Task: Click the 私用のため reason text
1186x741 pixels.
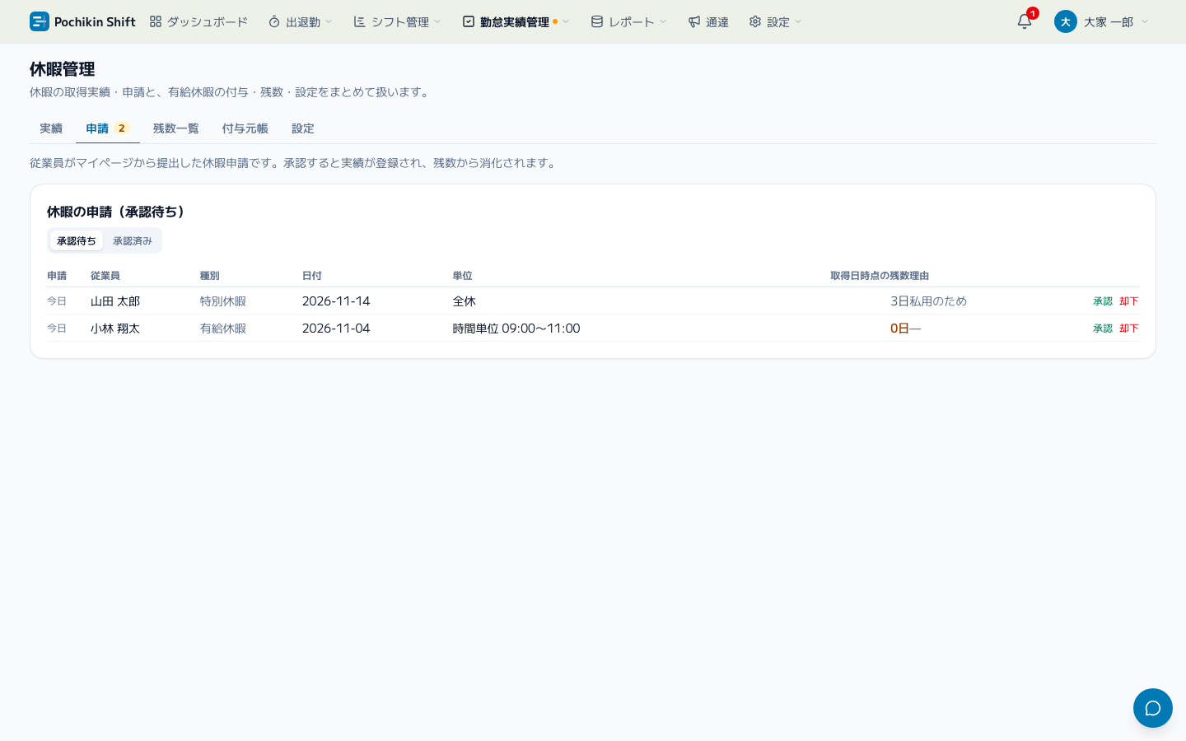Action: point(938,301)
